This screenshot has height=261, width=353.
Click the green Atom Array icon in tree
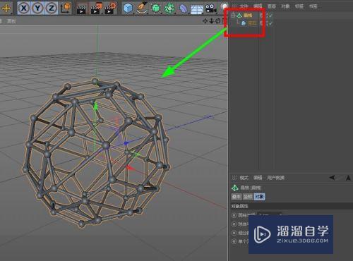[239, 16]
